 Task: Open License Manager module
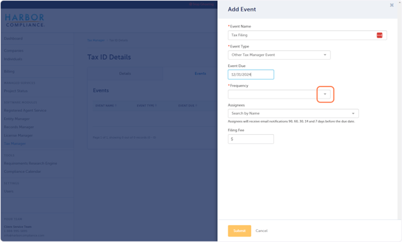coord(18,135)
